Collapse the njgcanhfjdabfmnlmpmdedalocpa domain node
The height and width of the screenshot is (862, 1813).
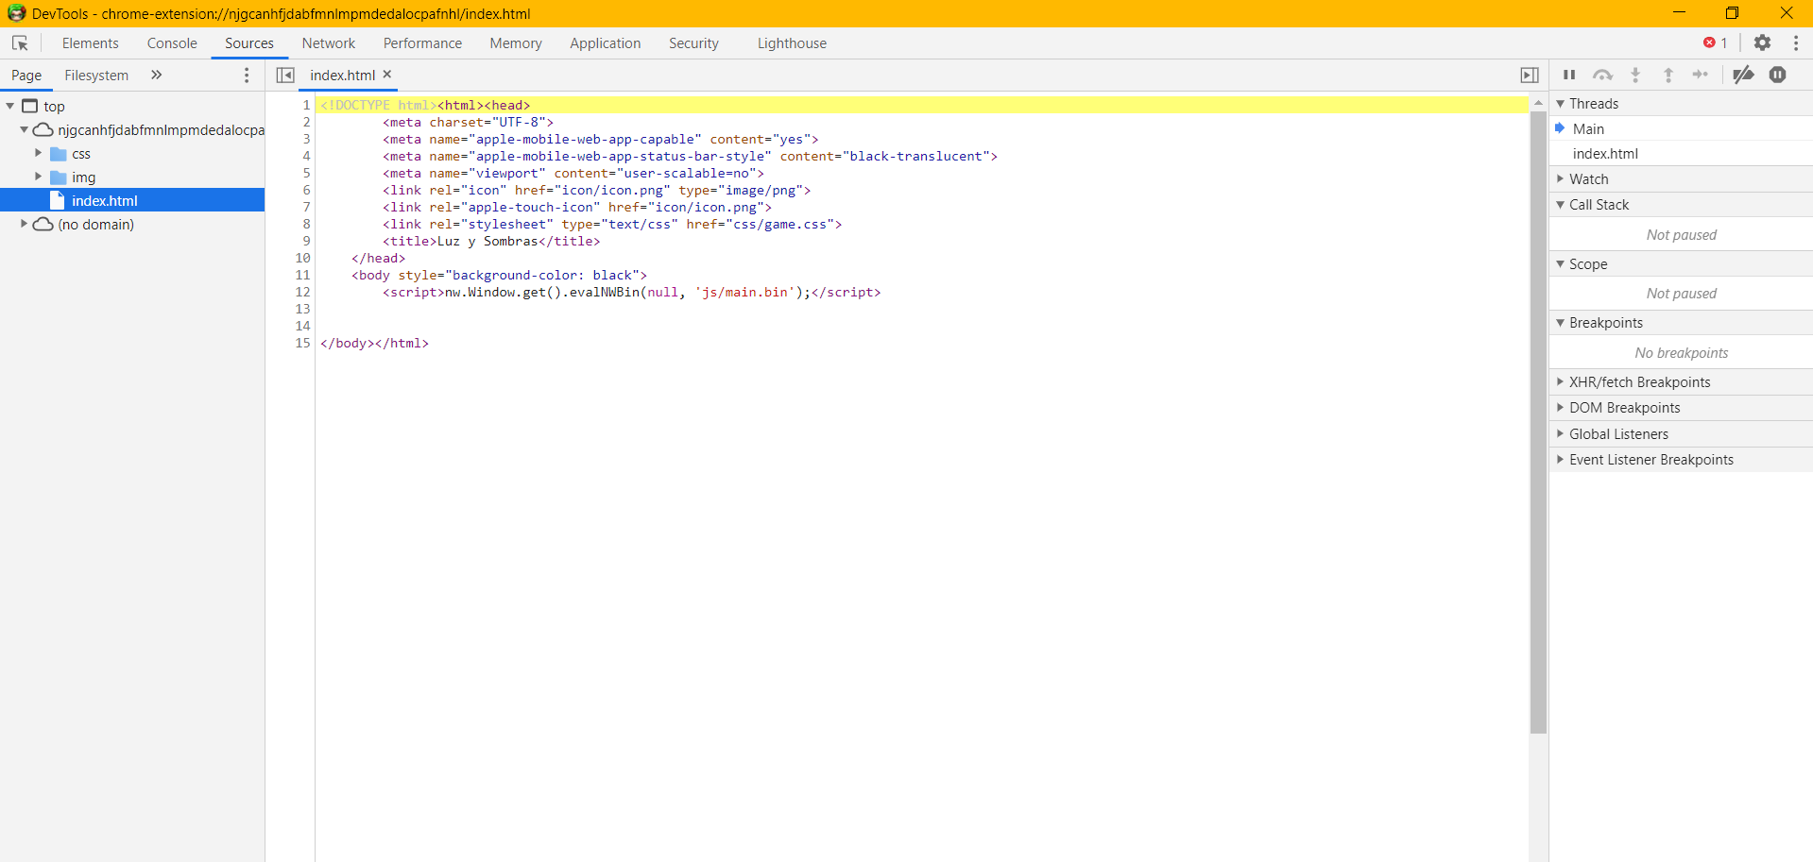coord(24,129)
